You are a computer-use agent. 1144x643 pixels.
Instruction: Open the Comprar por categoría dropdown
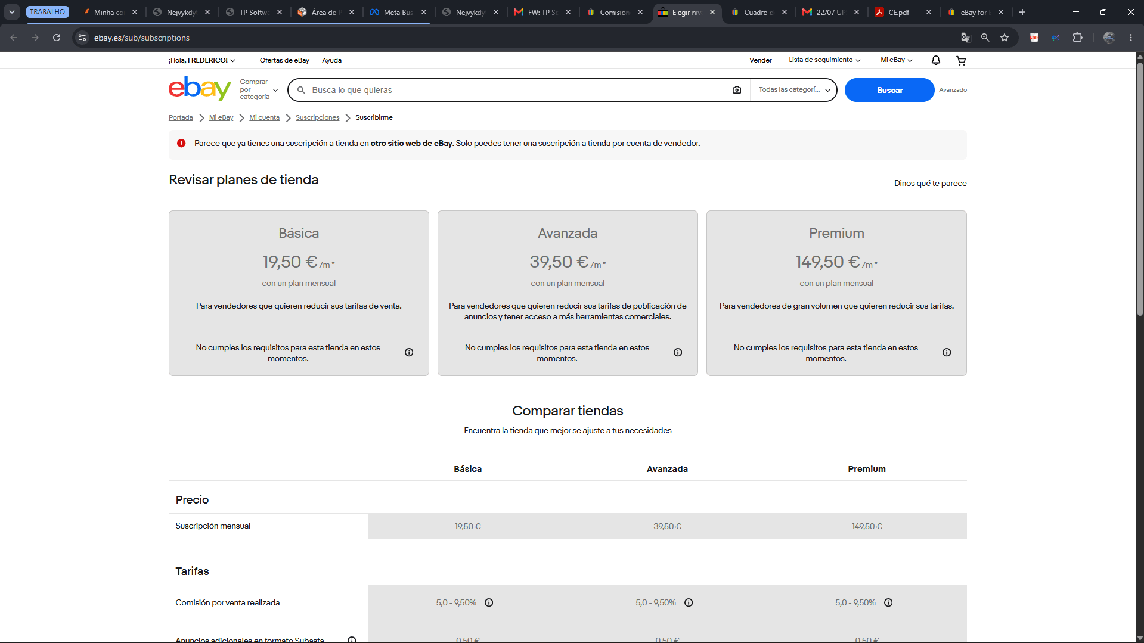coord(259,89)
